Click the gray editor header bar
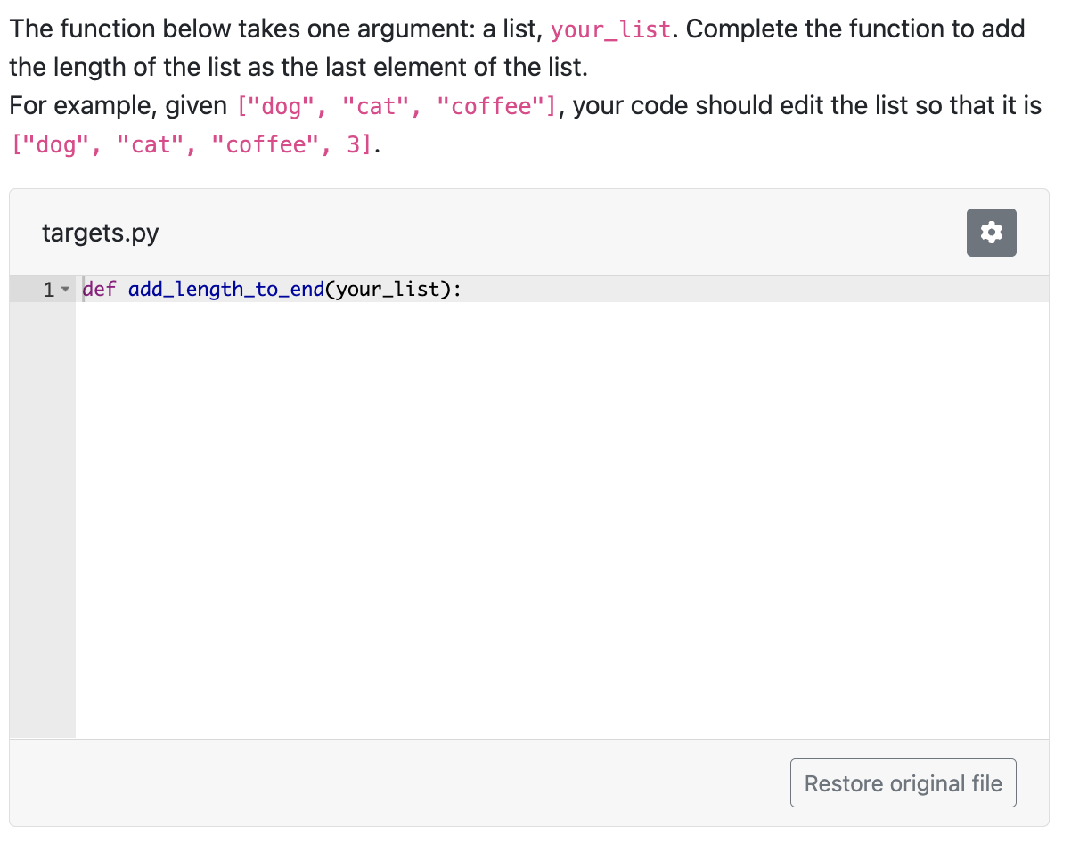The height and width of the screenshot is (852, 1071). [x=535, y=233]
